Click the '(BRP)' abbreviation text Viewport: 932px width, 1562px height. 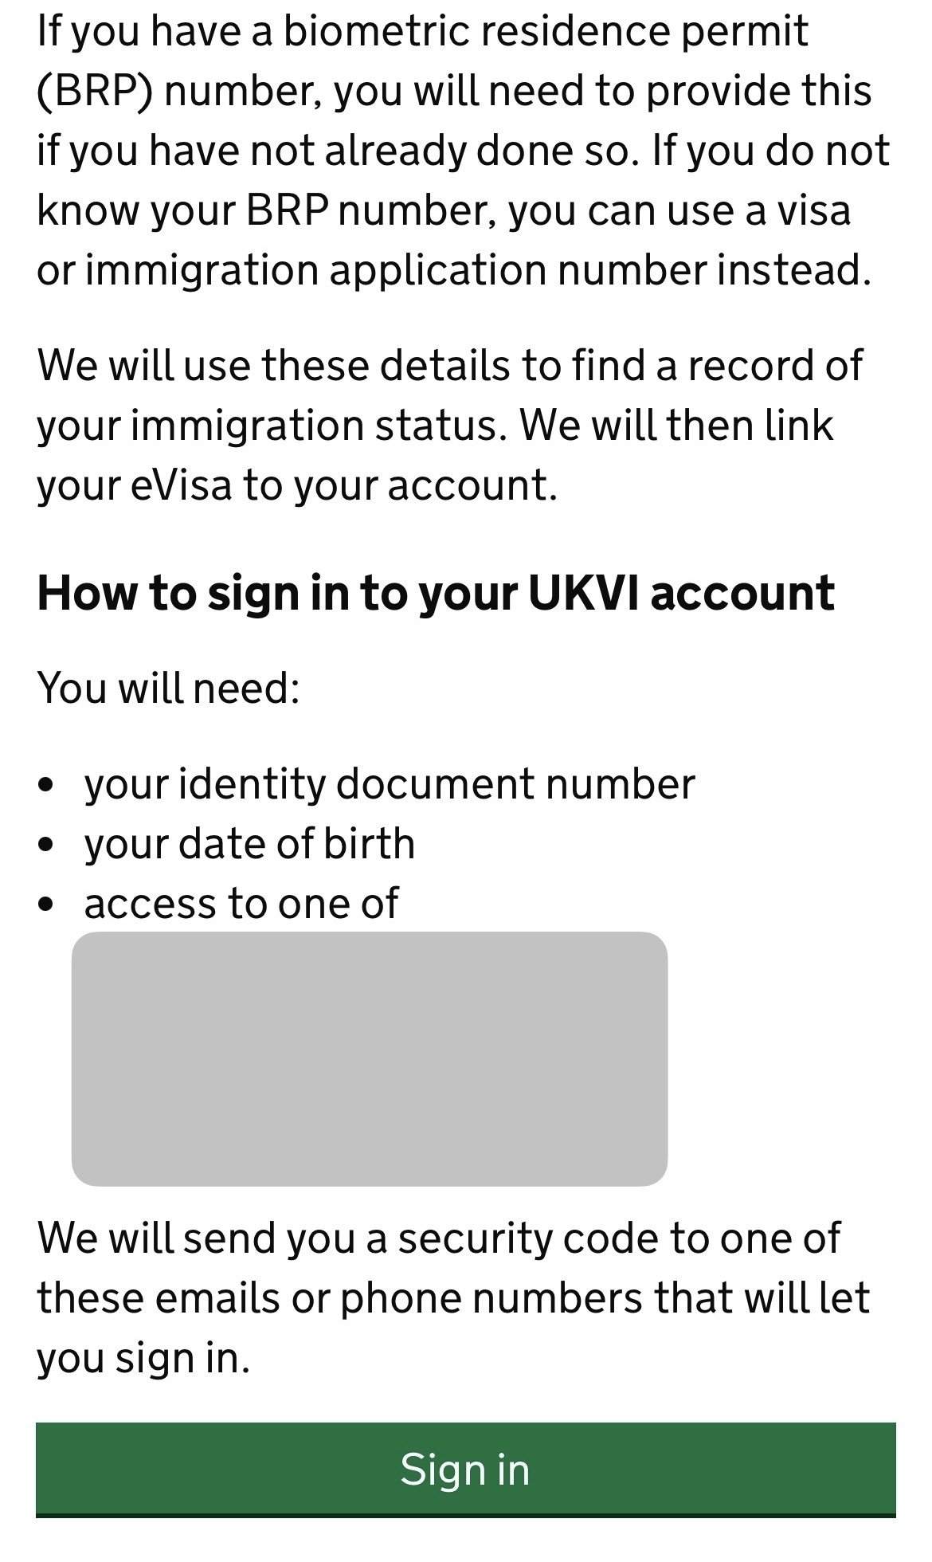point(94,92)
